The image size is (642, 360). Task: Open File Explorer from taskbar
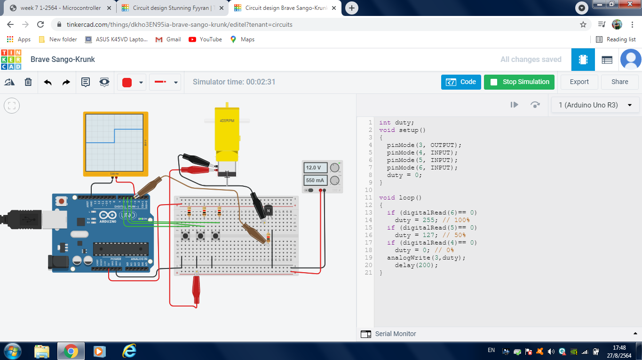[x=42, y=351]
